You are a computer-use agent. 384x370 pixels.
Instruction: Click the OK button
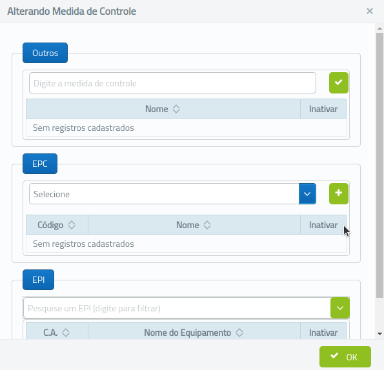click(345, 356)
